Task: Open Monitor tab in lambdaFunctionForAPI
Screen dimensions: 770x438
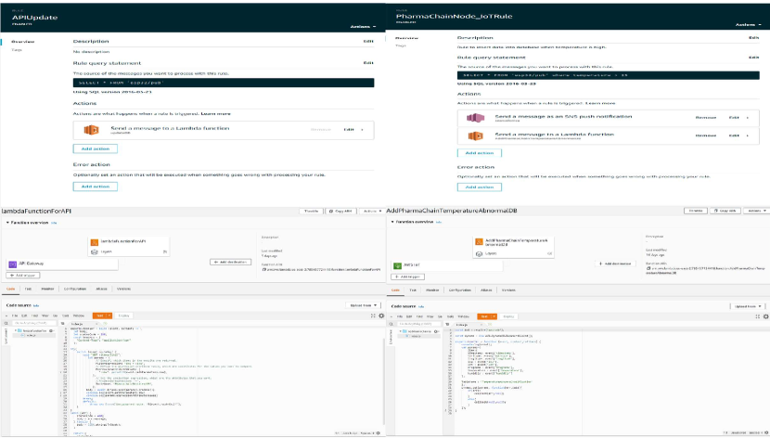Action: 47,289
